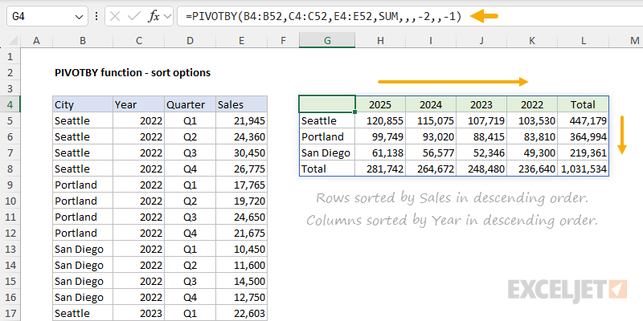Image resolution: width=643 pixels, height=321 pixels.
Task: Click the Sales header cell
Action: pos(242,104)
